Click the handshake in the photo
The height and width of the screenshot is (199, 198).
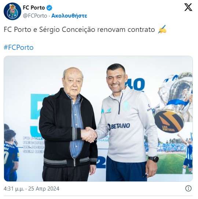[x=89, y=134]
